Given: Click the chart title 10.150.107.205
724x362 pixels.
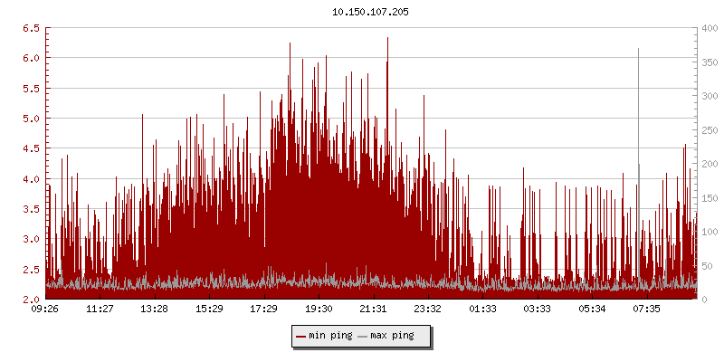Looking at the screenshot, I should (371, 13).
